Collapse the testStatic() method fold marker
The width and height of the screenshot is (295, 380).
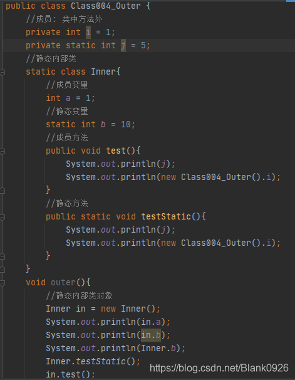pos(2,217)
